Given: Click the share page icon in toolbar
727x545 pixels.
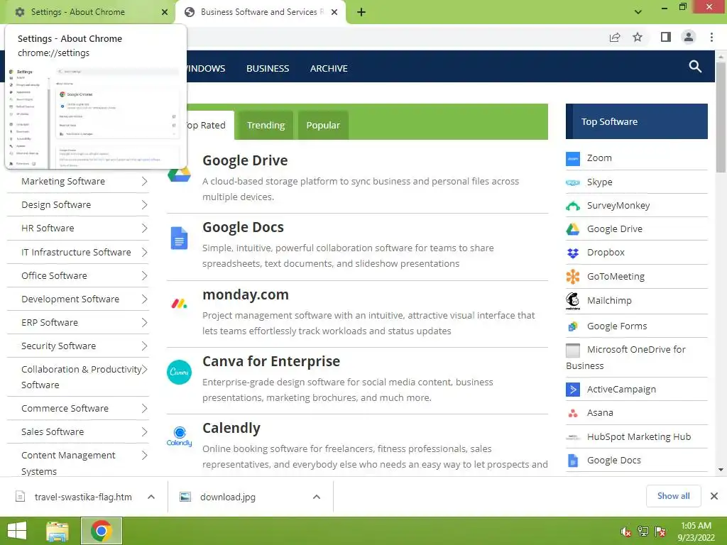Looking at the screenshot, I should coord(615,38).
